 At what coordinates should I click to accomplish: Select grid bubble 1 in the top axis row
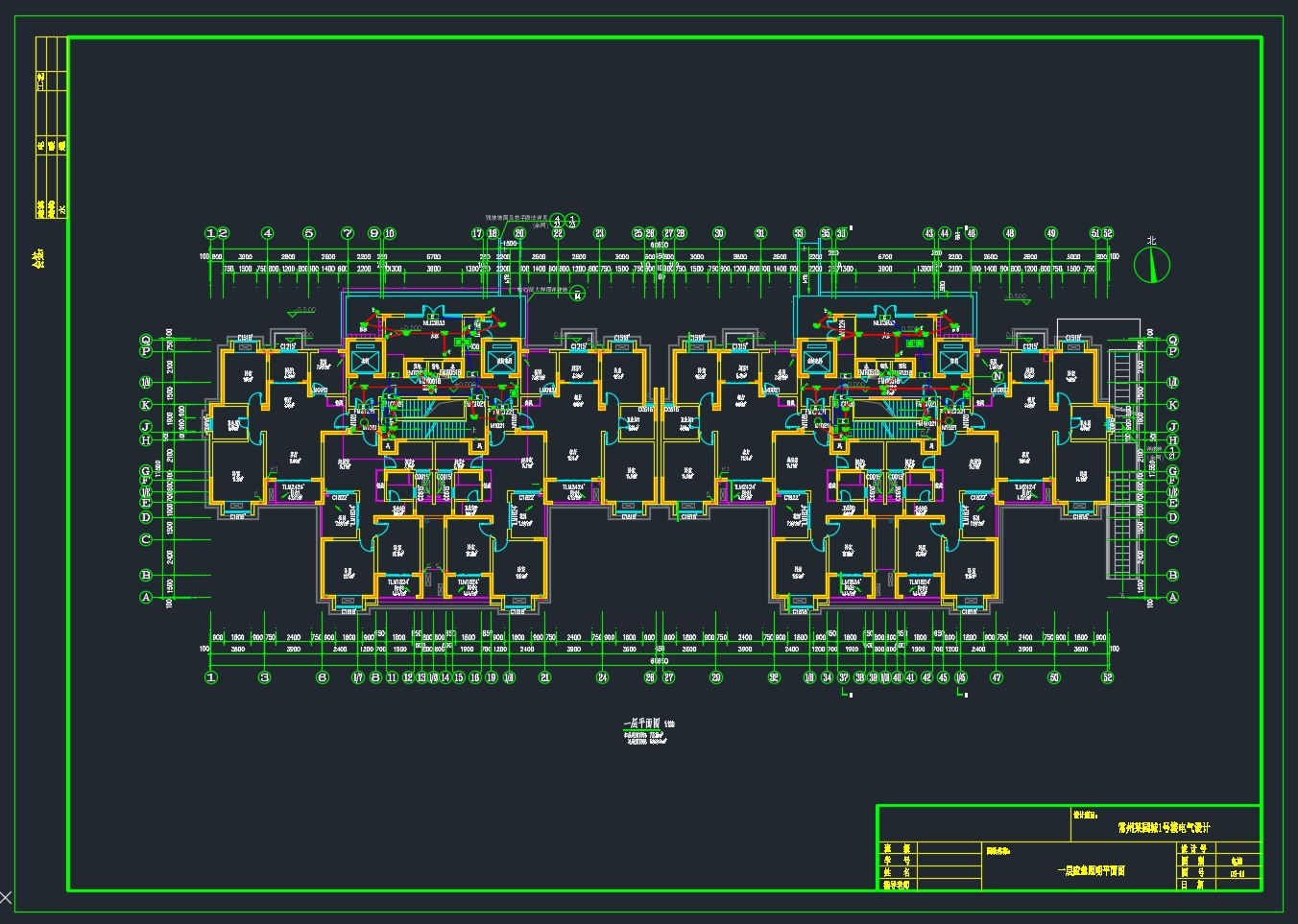pos(211,233)
